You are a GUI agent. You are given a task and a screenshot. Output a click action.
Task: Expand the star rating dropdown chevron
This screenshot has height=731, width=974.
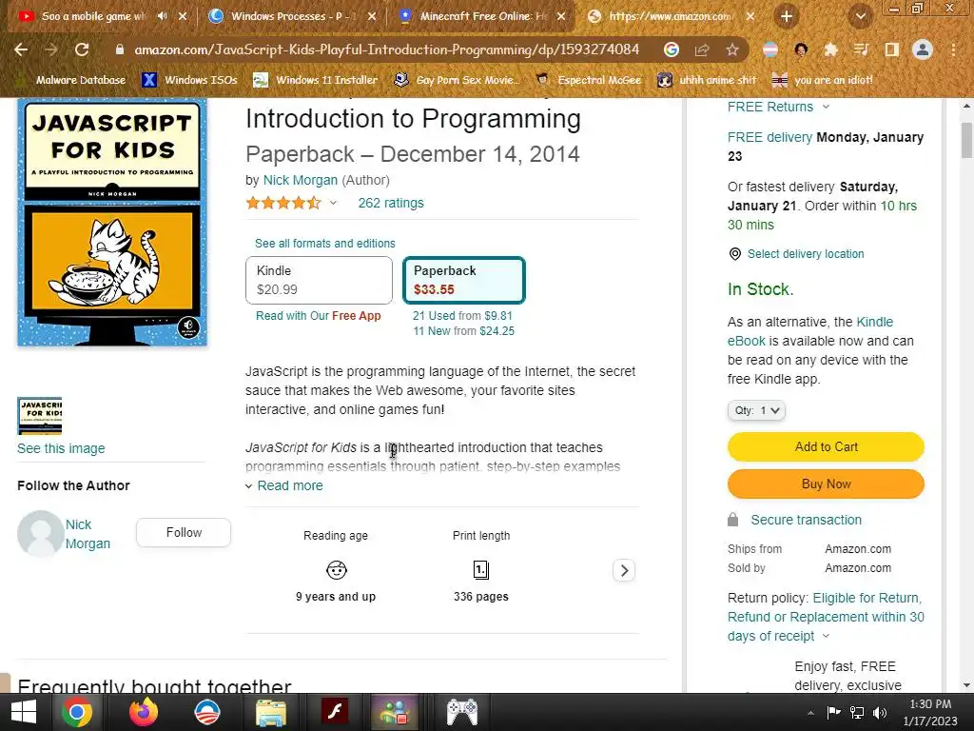333,203
